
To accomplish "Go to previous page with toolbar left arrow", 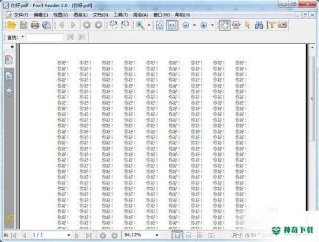I will pos(62,25).
